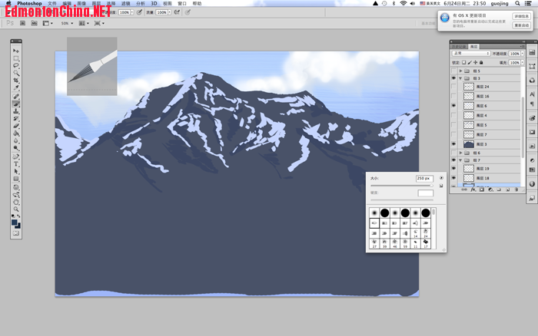Viewport: 538px width, 336px height.
Task: Collapse the 组 3 layer group
Action: click(460, 78)
